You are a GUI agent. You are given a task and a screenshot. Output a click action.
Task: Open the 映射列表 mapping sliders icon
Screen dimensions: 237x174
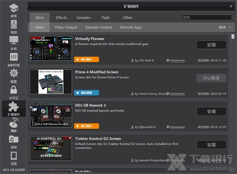[x=13, y=57]
